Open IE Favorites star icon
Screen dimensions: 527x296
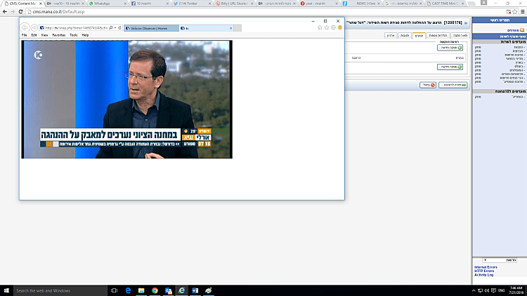pyautogui.click(x=327, y=27)
